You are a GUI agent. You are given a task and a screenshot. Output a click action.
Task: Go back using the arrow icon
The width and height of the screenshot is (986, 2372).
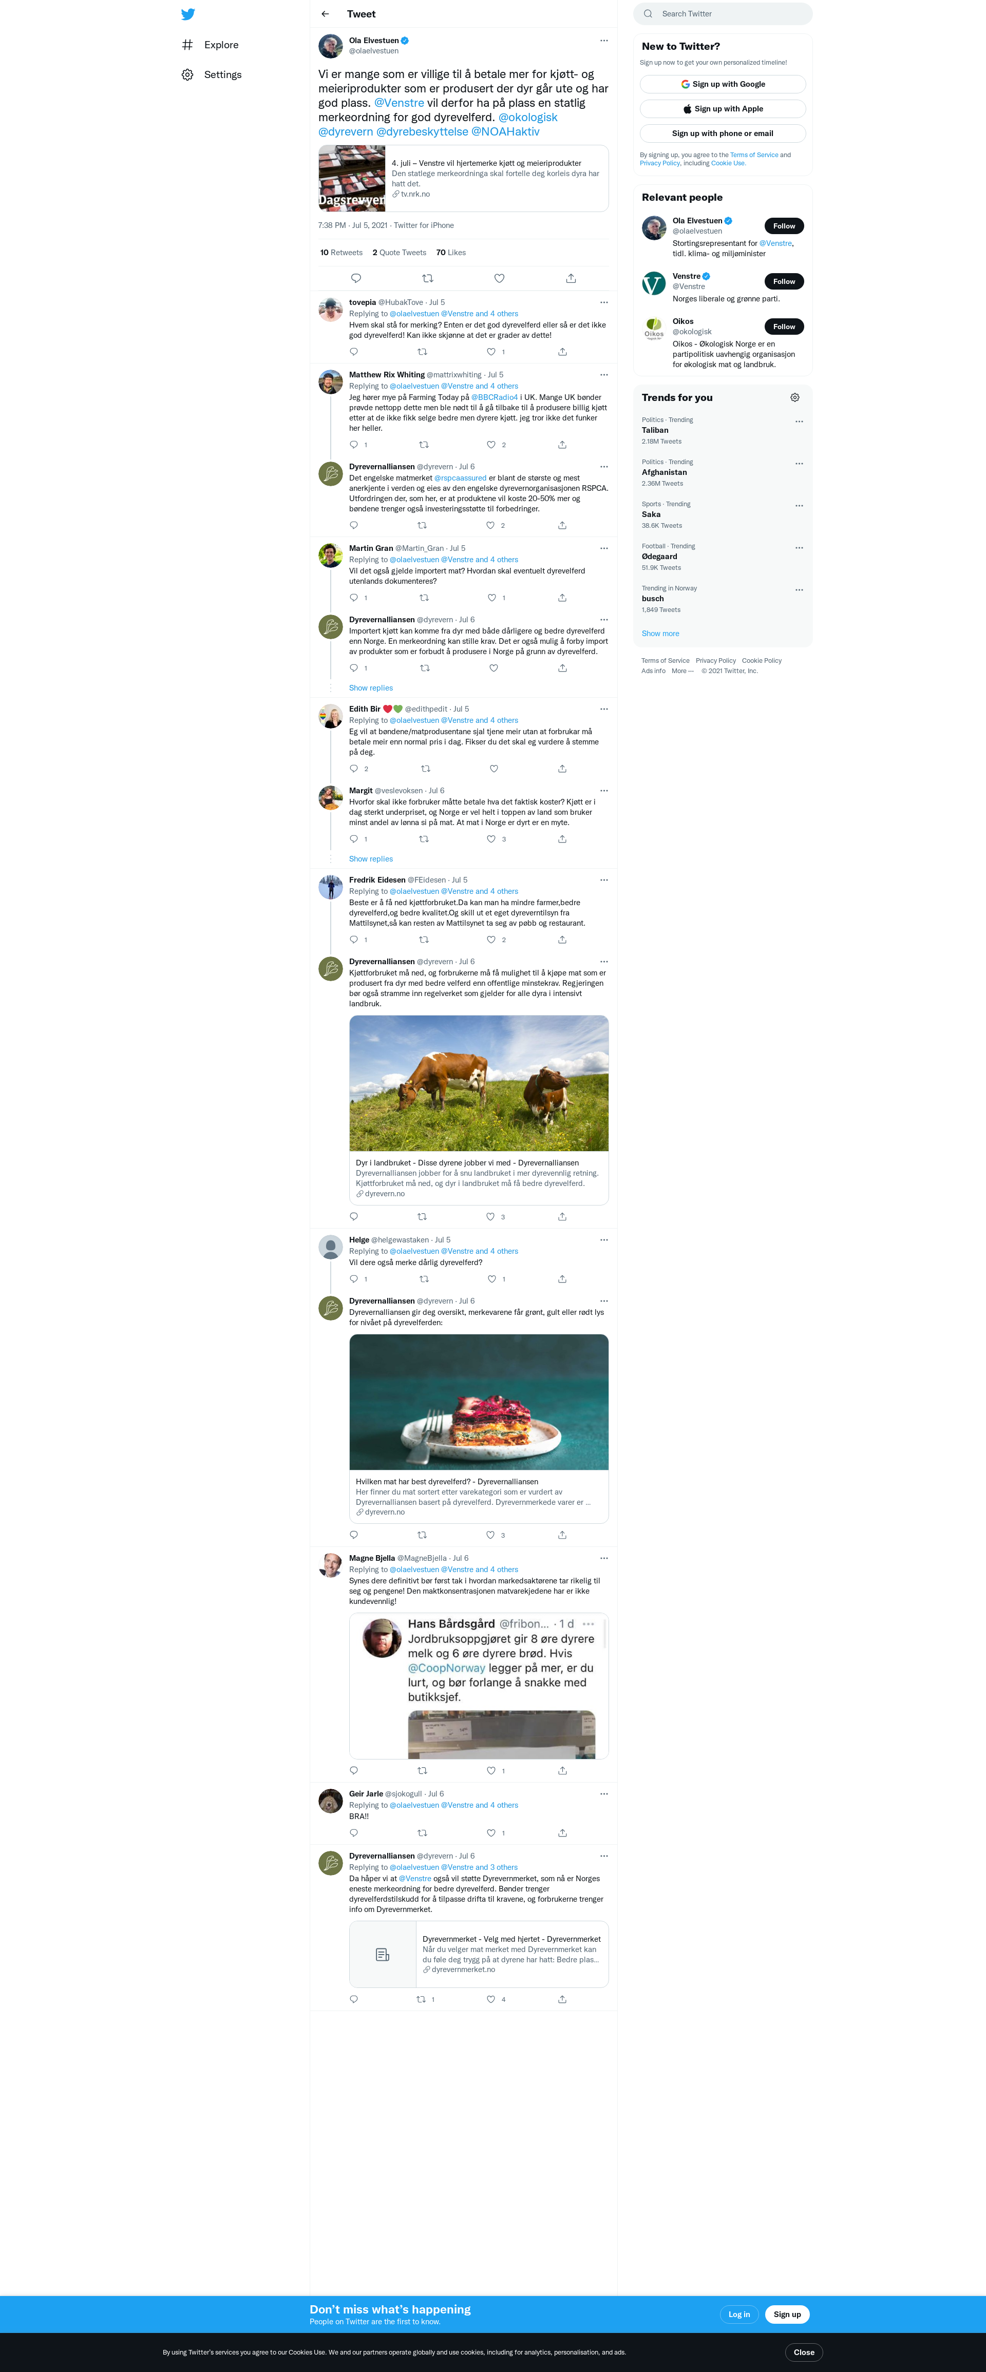pos(325,14)
